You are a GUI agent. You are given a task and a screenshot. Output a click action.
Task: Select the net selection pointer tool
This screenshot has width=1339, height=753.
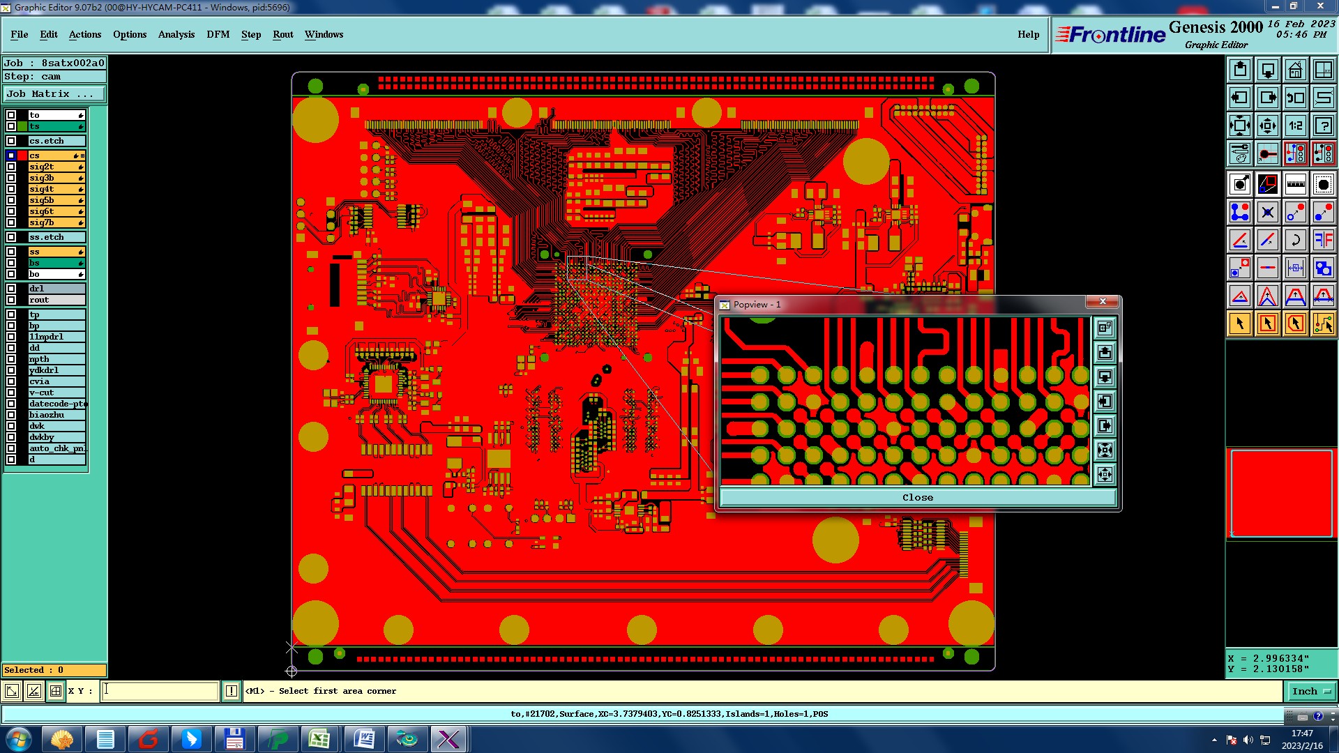pos(1323,324)
